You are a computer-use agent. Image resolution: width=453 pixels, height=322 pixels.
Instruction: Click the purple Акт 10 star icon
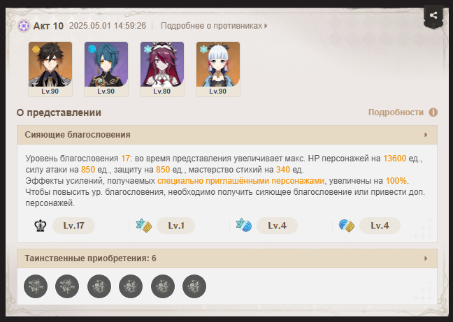tap(23, 26)
